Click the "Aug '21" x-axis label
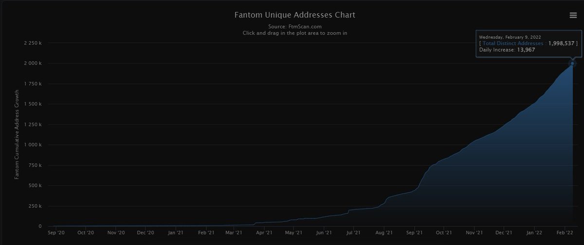Screen dimensions: 584x245 383,234
